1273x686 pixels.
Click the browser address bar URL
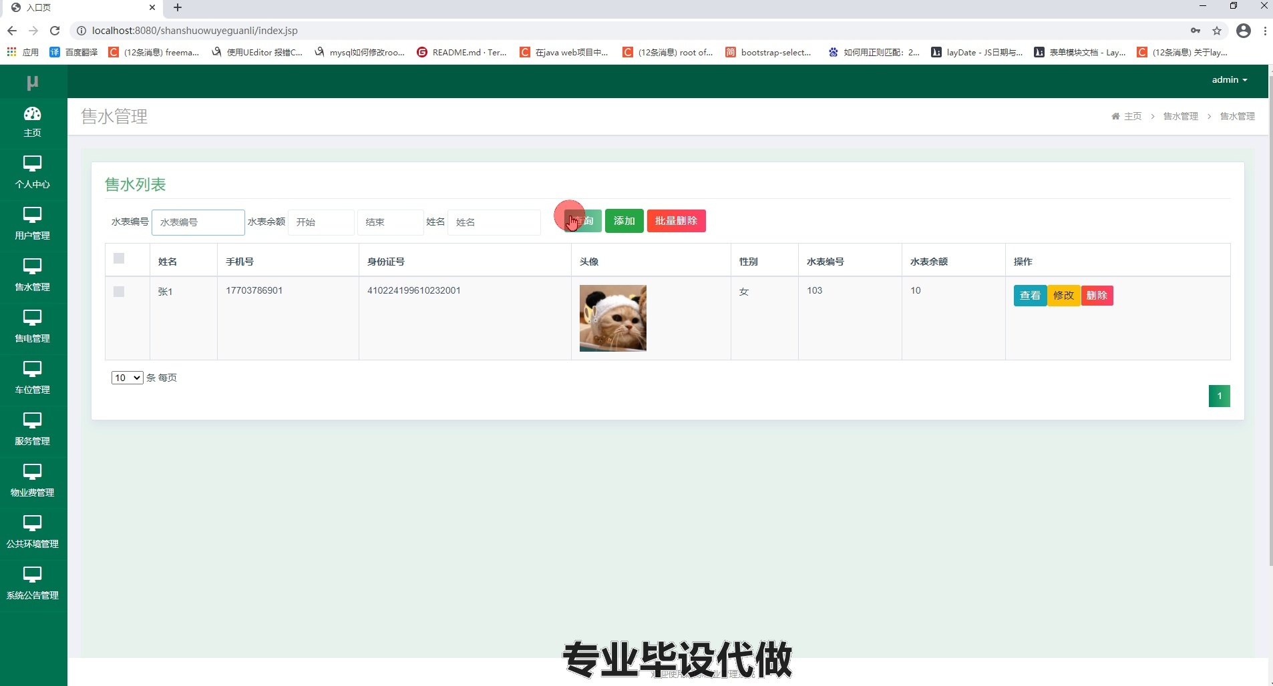pyautogui.click(x=195, y=31)
